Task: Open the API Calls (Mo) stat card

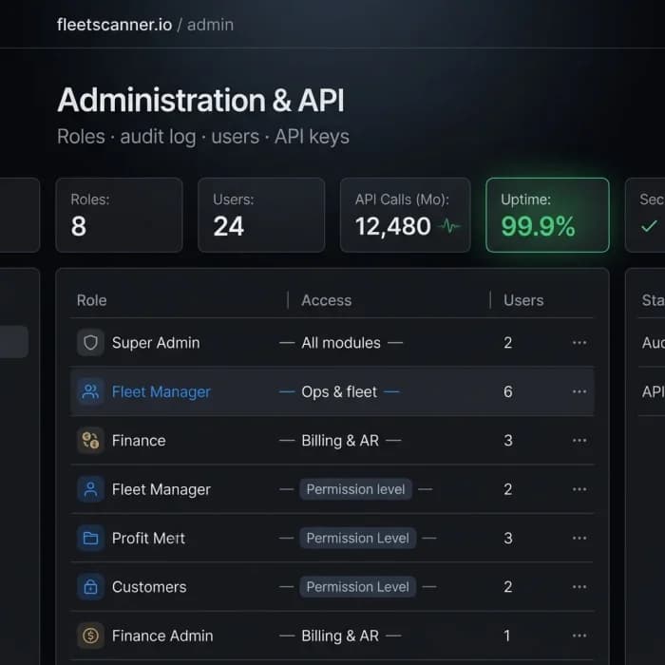Action: pyautogui.click(x=405, y=215)
